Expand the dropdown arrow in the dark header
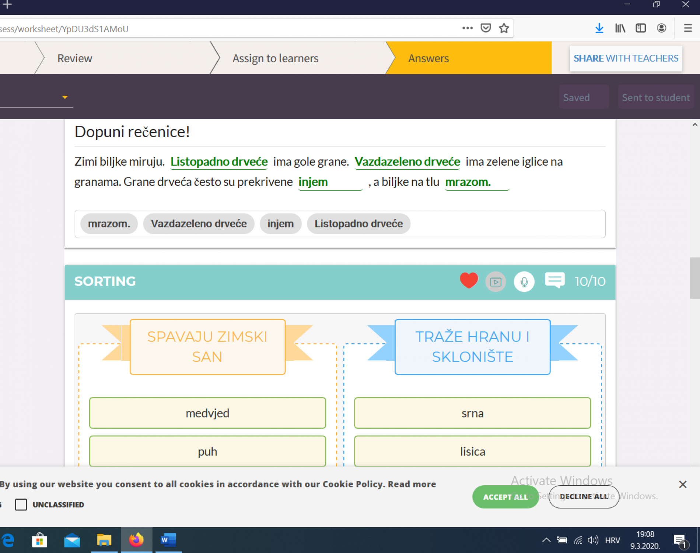 [65, 97]
